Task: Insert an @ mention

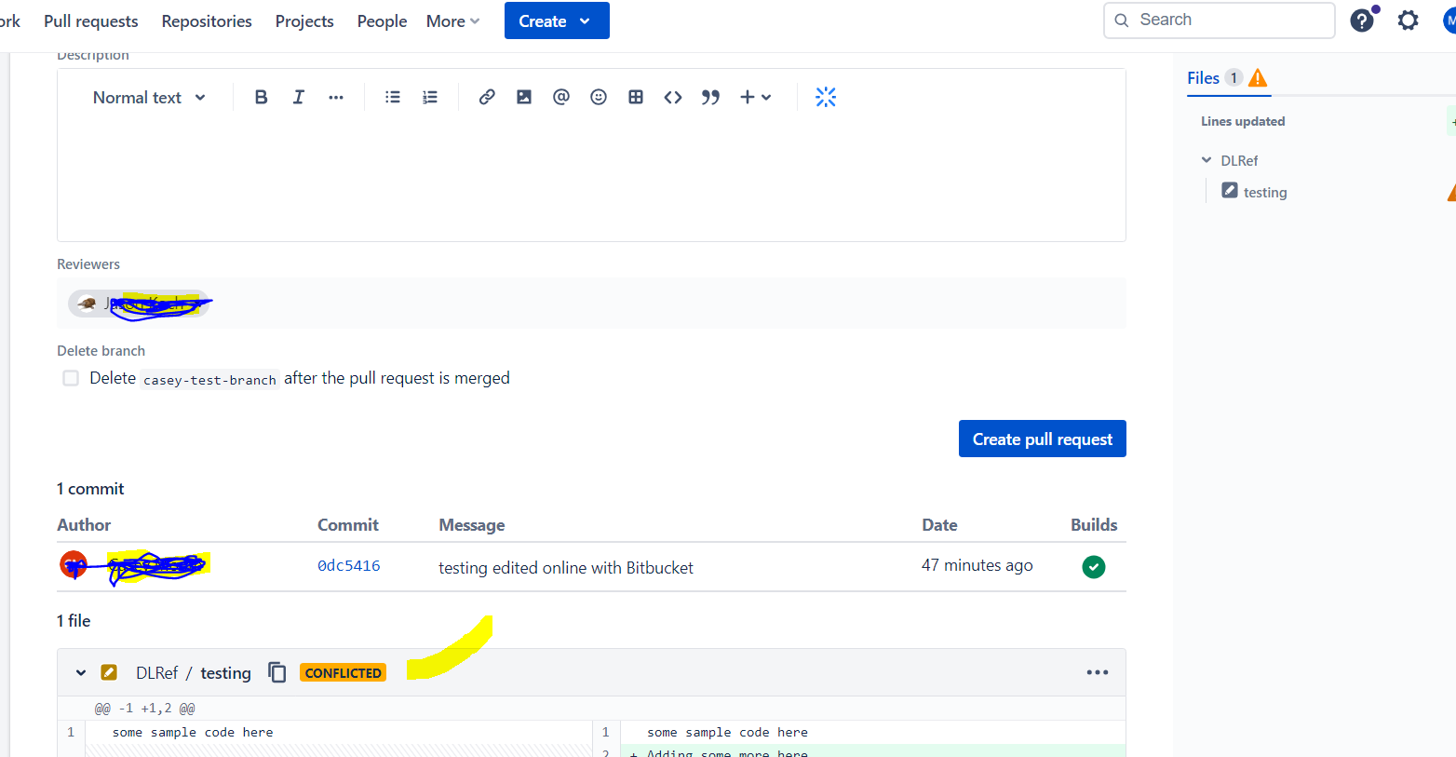Action: [x=561, y=97]
